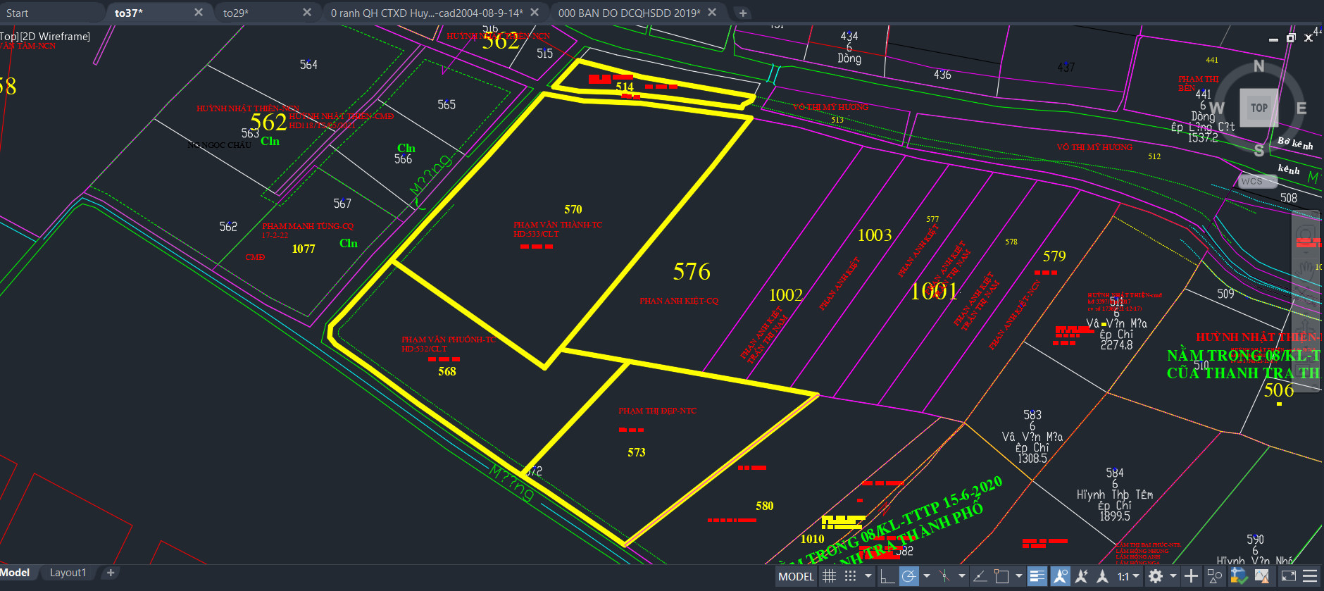1324x591 pixels.
Task: Click the N compass letter on ViewCube
Action: click(1259, 66)
